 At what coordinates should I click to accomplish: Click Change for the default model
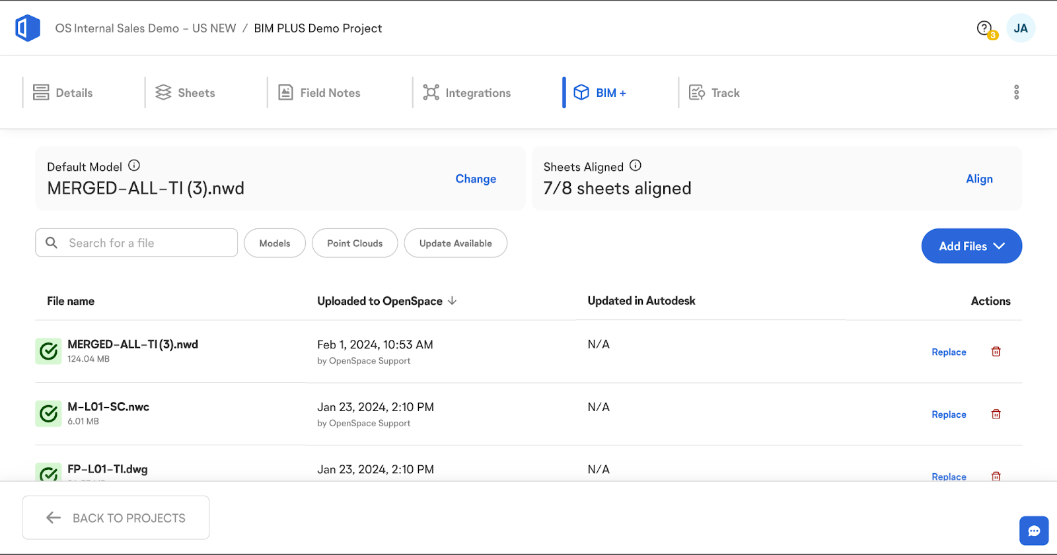(x=476, y=179)
